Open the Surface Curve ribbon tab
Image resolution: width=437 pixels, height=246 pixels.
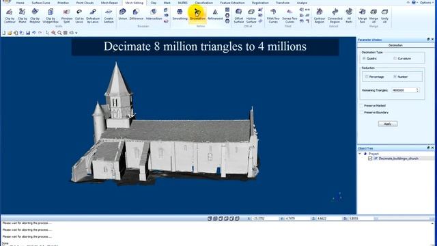point(41,3)
